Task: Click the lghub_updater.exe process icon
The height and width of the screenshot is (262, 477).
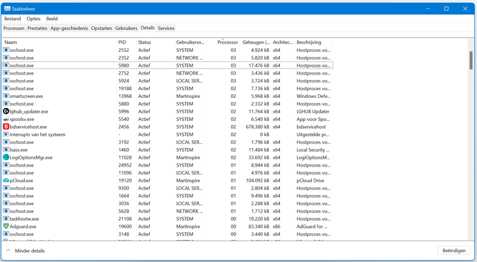Action: pyautogui.click(x=6, y=112)
